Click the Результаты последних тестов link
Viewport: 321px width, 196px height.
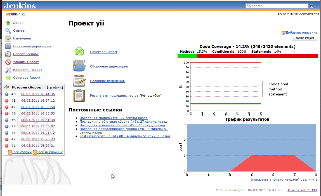[114, 95]
